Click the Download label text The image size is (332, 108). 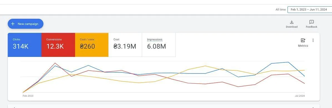(x=292, y=27)
